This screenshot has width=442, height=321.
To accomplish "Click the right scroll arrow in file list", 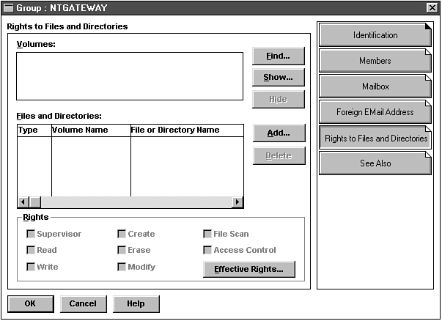I will click(237, 202).
